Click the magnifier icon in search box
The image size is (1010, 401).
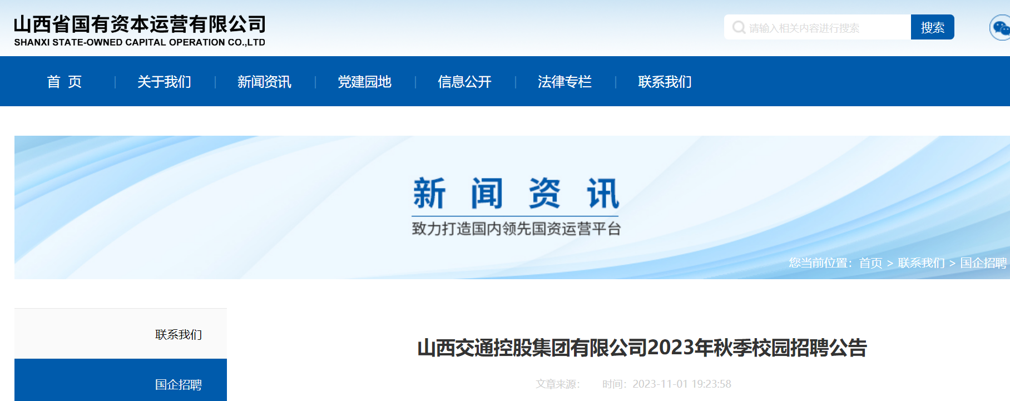[739, 27]
